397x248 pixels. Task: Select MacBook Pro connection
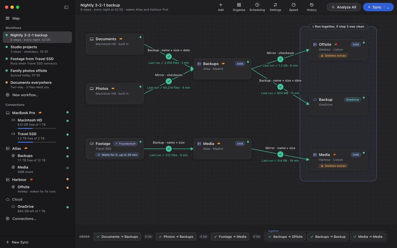click(x=37, y=113)
